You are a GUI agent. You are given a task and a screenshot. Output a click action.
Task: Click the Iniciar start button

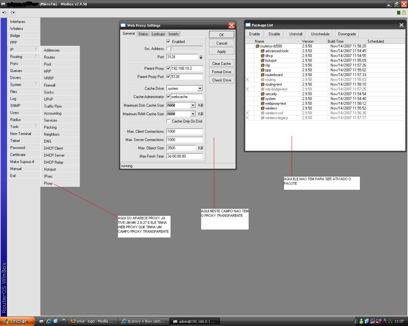coord(17,321)
